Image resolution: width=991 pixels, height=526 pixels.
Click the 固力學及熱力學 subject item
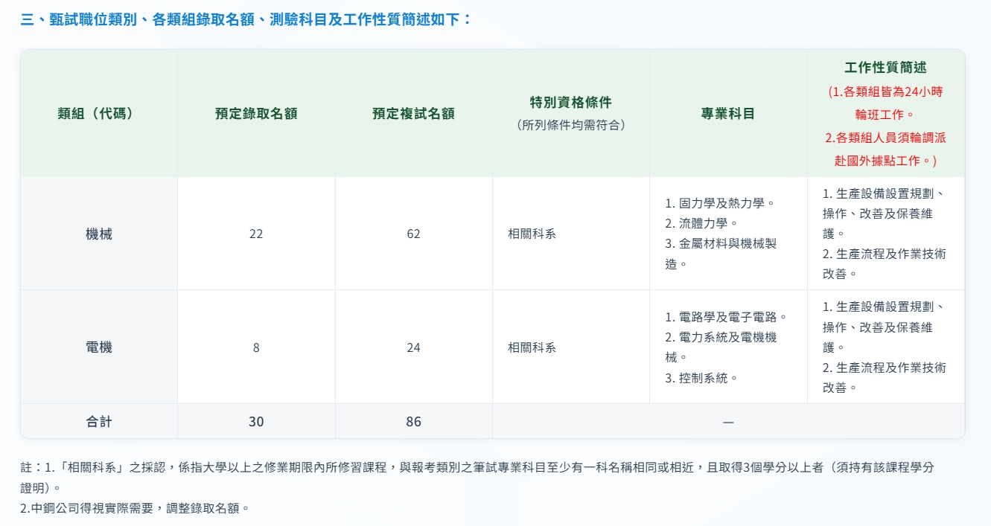coord(720,203)
